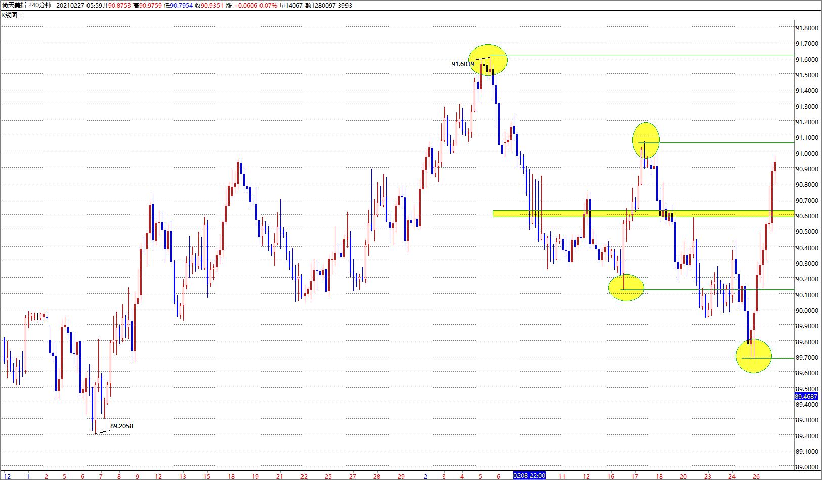Click the high price 90.9759
This screenshot has width=822, height=480.
coord(150,5)
